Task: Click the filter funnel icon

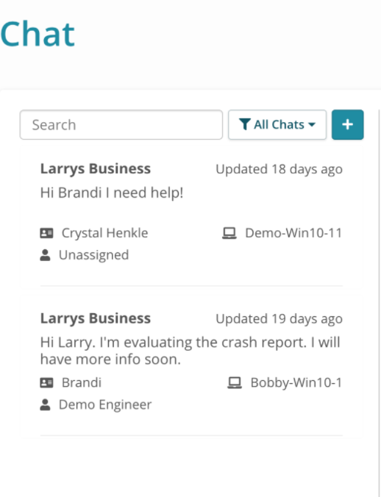Action: click(x=245, y=124)
